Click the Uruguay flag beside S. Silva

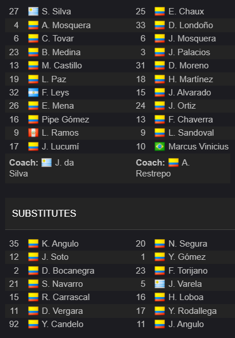coord(33,11)
